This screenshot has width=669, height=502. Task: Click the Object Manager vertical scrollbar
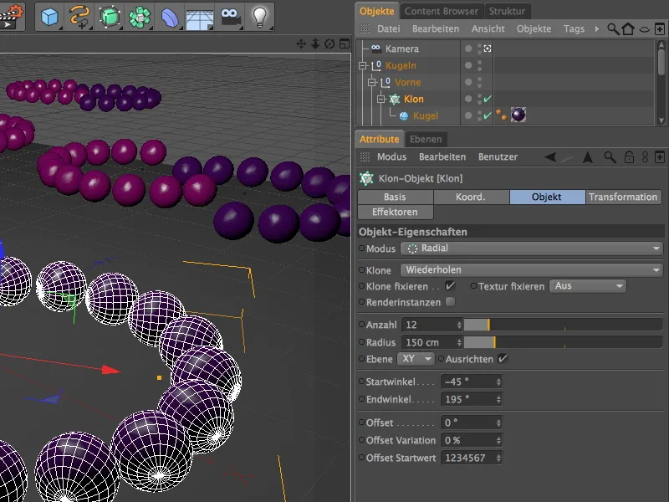tap(661, 82)
